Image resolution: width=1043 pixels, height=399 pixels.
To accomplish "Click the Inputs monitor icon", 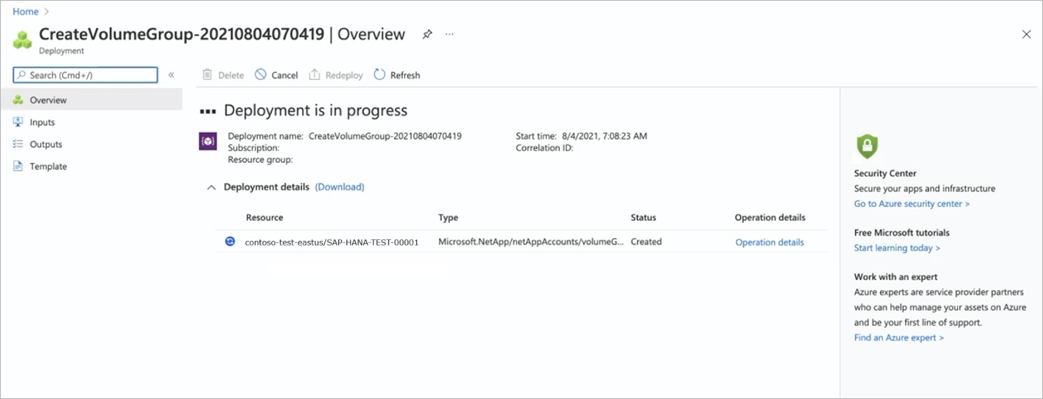I will (18, 122).
